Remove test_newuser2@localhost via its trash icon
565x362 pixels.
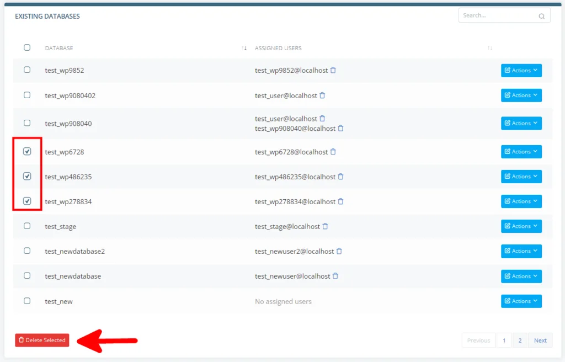339,251
